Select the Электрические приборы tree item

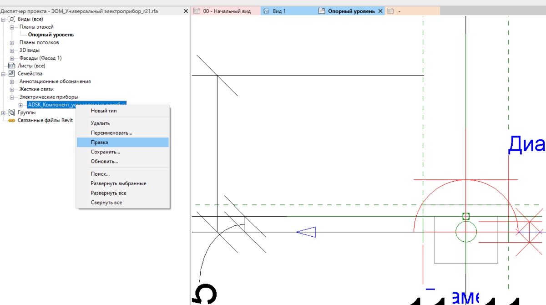pos(48,97)
